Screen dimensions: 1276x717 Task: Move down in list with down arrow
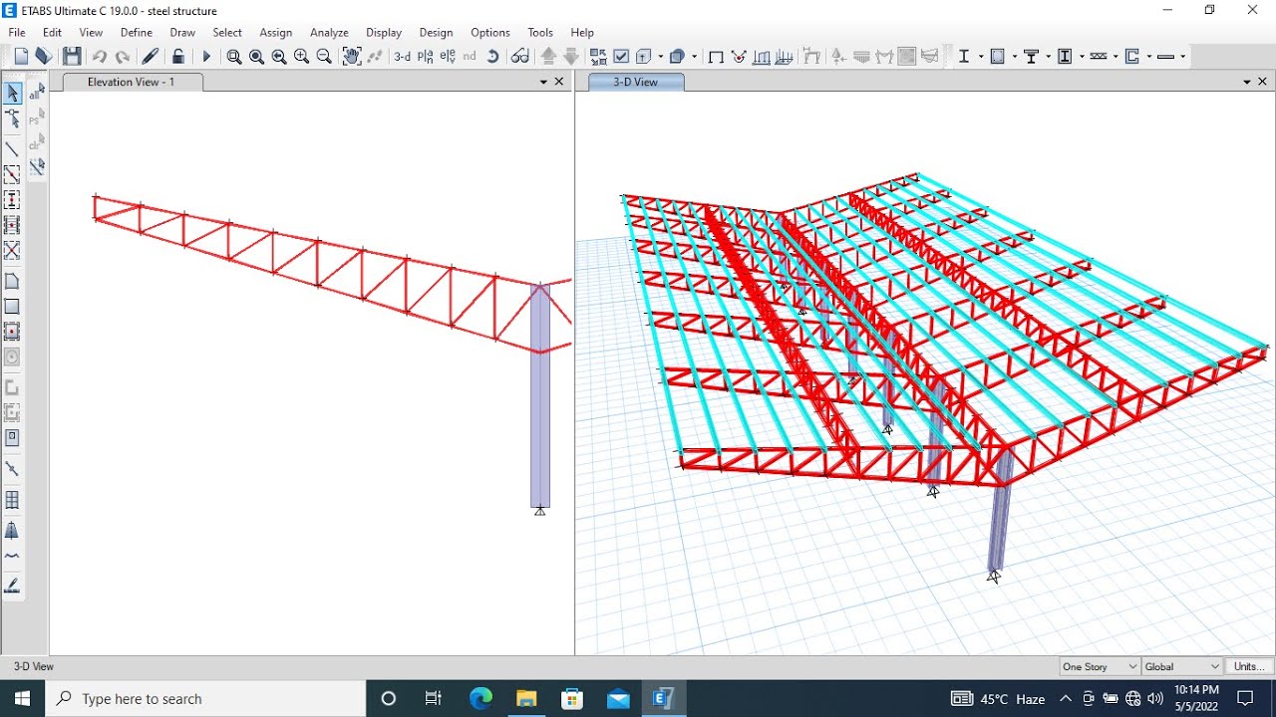[x=571, y=57]
